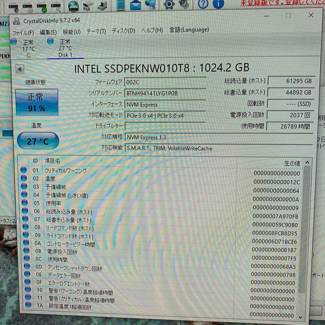This screenshot has width=325, height=325.
Task: Click the ID column header
Action: pos(36,161)
